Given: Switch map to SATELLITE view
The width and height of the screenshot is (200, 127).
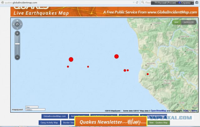Looking at the screenshot, I should (188, 22).
